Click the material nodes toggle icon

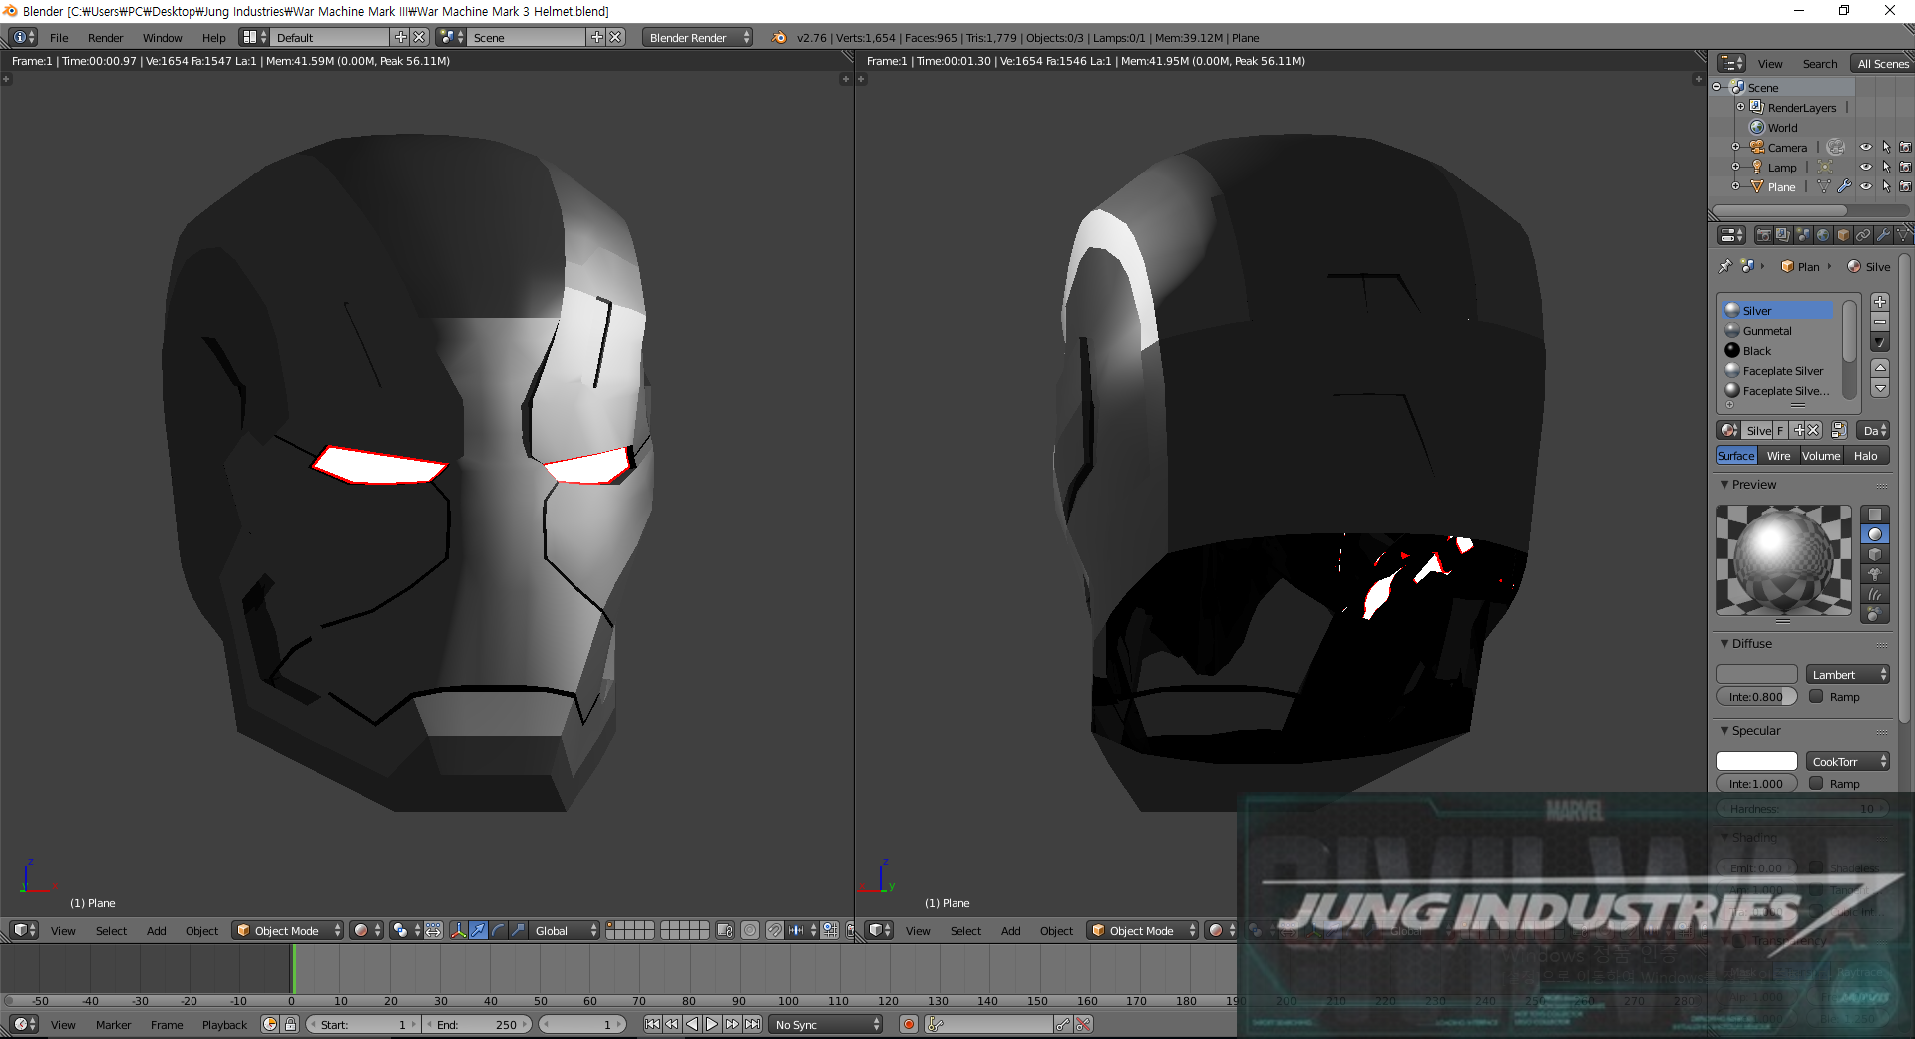coord(1839,430)
